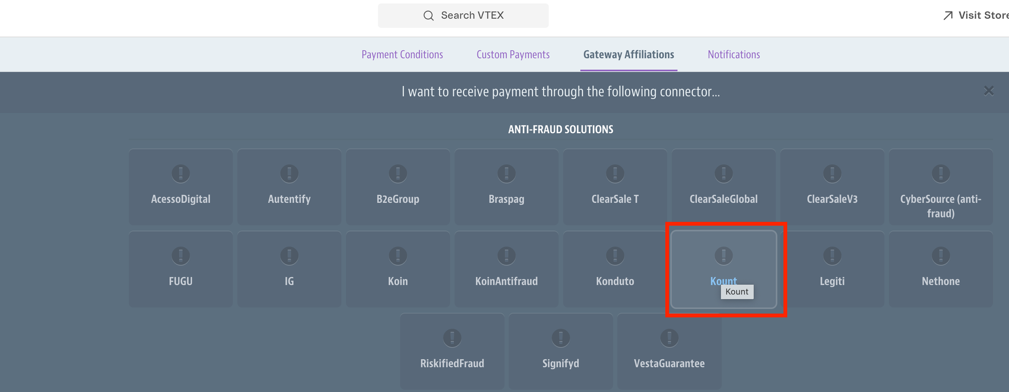The width and height of the screenshot is (1009, 392).
Task: Choose the Autentify label
Action: pyautogui.click(x=289, y=199)
